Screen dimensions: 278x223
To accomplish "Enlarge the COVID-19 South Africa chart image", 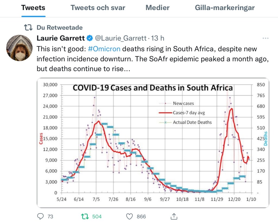I will [x=153, y=142].
